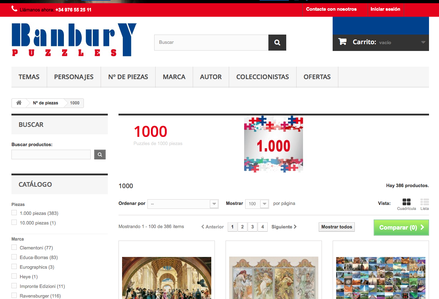Image resolution: width=439 pixels, height=299 pixels.
Task: Click the Nº de piezas breadcrumb
Action: [46, 103]
